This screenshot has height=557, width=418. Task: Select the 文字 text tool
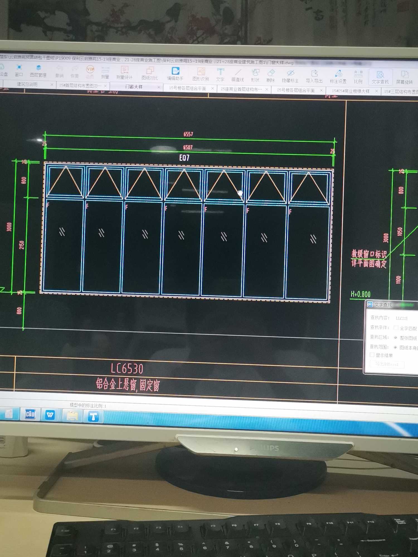pyautogui.click(x=220, y=75)
